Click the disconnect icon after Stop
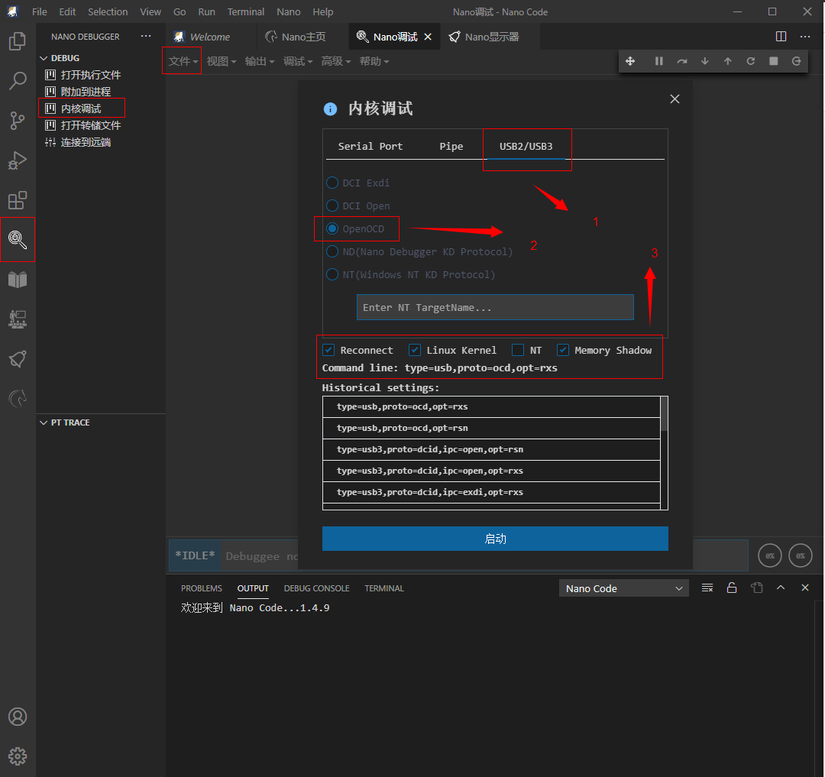Viewport: 825px width, 777px height. point(797,62)
